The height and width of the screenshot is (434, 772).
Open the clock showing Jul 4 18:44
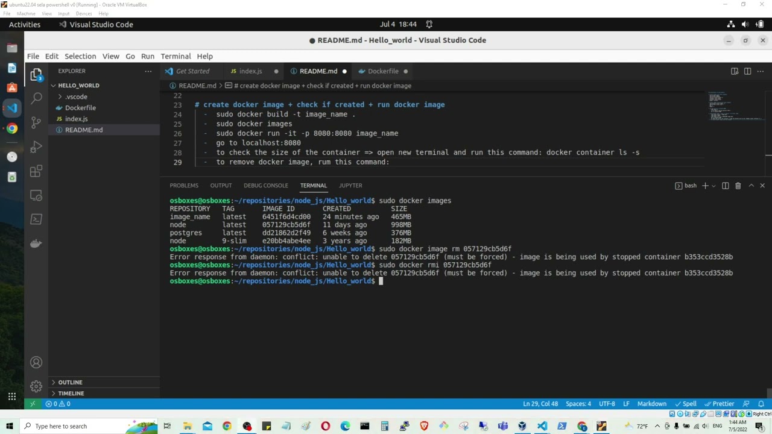pos(398,24)
